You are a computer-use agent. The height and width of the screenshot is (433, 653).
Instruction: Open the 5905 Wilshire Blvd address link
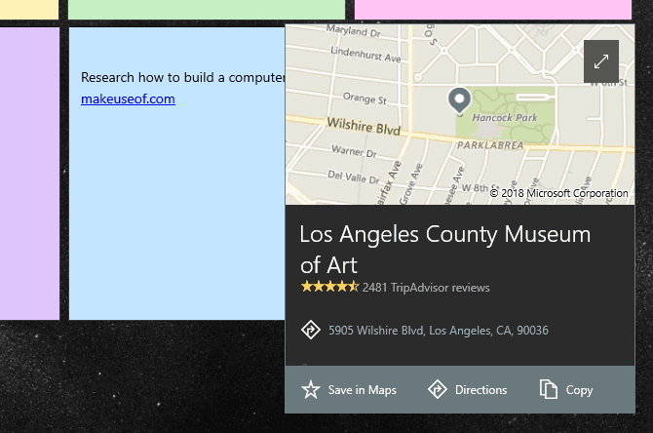(x=439, y=331)
